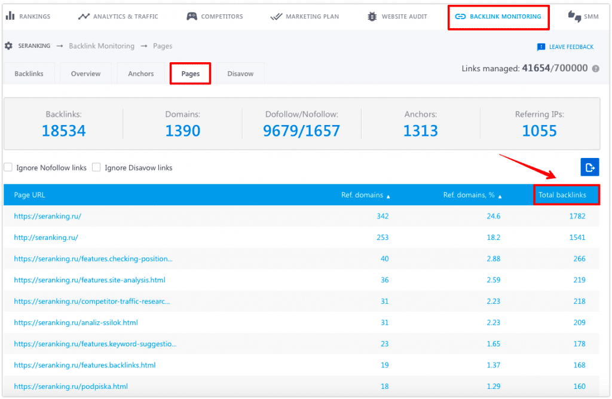
Task: Click the Backlink Monitoring chain link icon
Action: 461,16
